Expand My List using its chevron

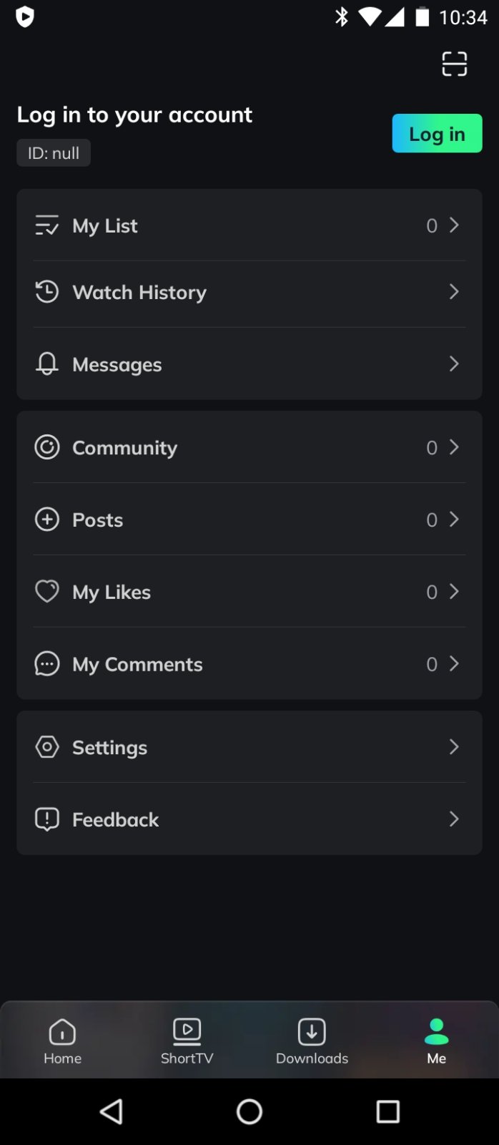coord(454,225)
